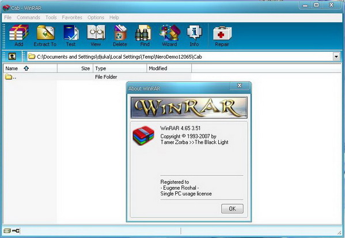Click the 'Single PC usage license' text
This screenshot has width=345, height=238.
click(x=186, y=194)
